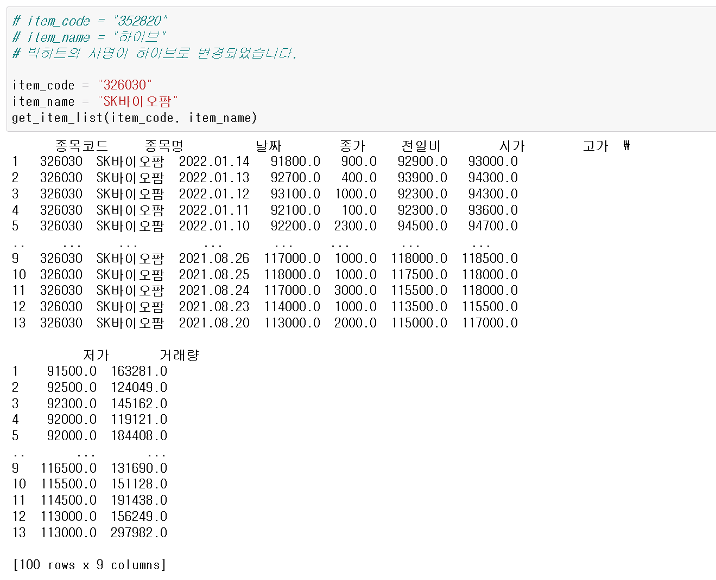The height and width of the screenshot is (580, 716).
Task: Click the low price 91500.0
Action: pos(72,371)
